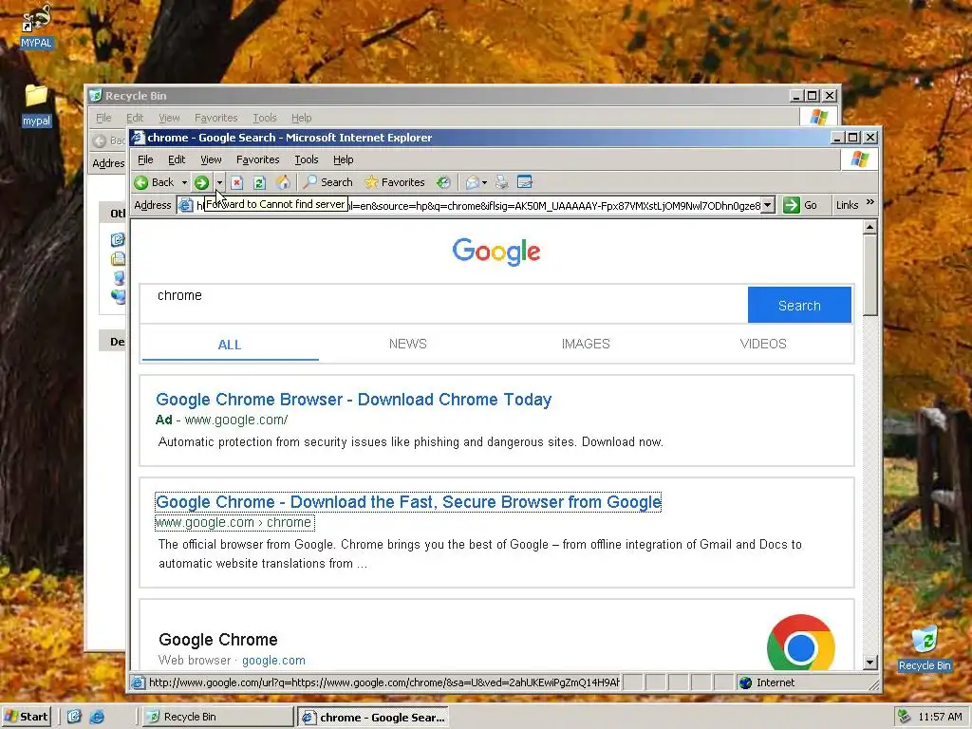Click the green Forward arrow button

point(201,182)
